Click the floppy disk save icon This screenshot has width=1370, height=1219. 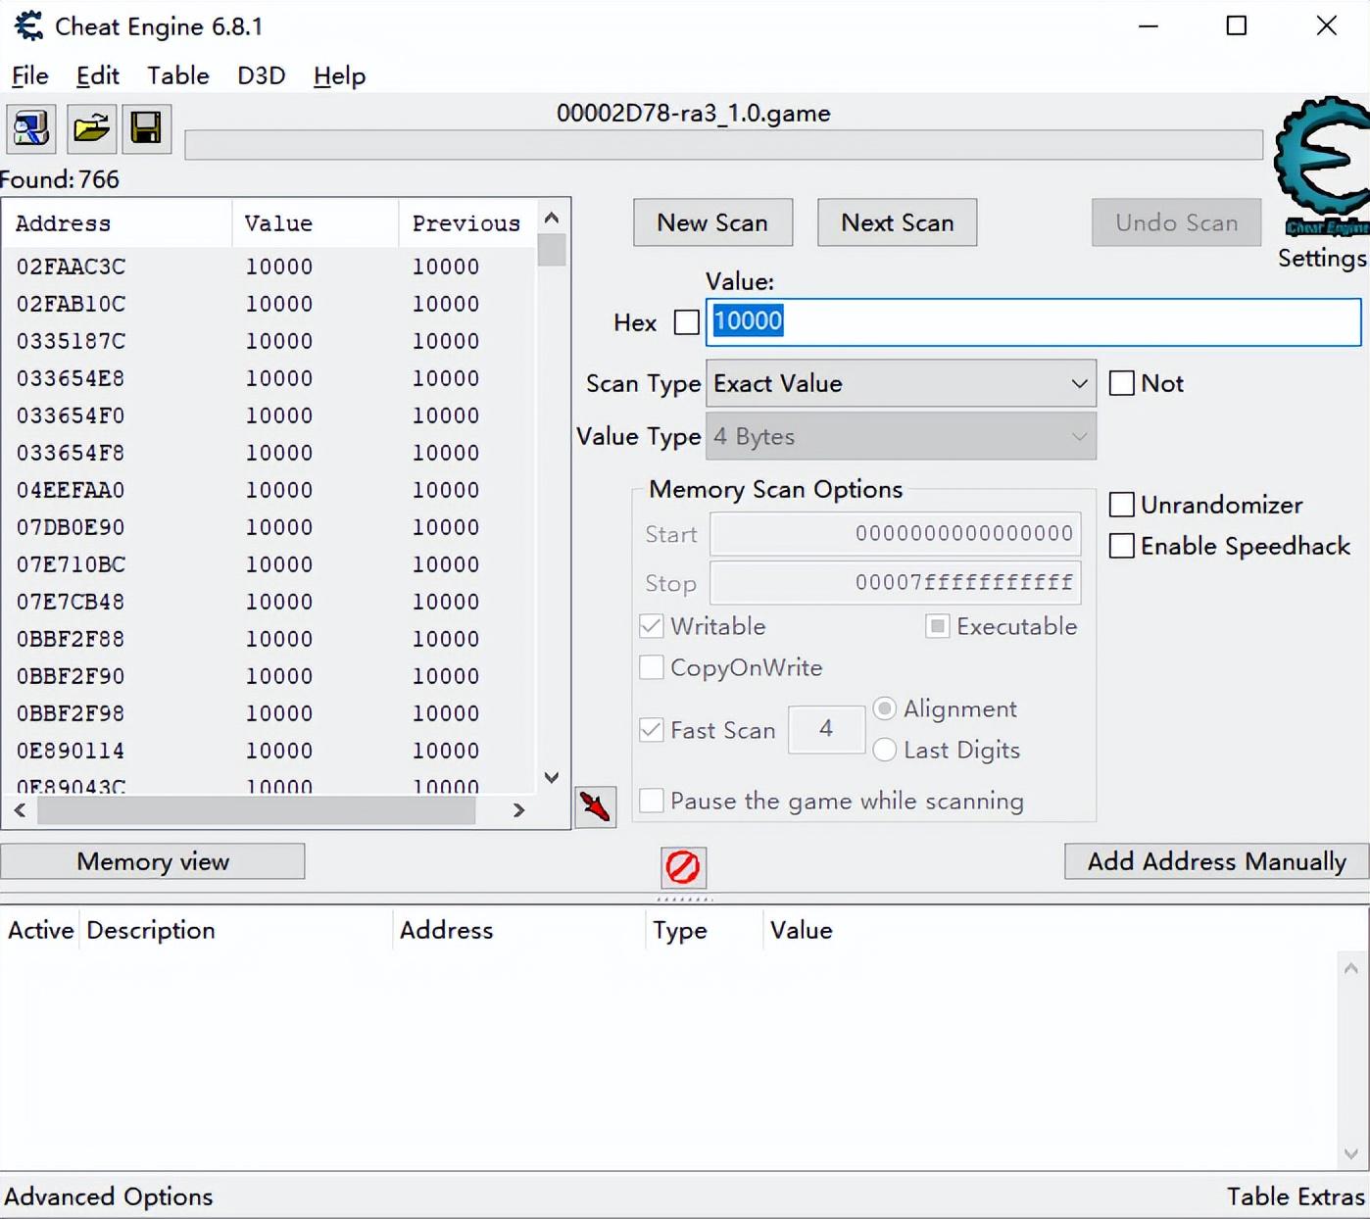coord(146,128)
